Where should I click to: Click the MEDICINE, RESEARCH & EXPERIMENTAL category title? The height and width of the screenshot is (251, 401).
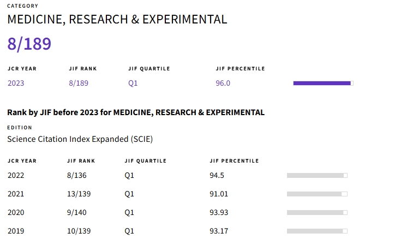click(117, 19)
